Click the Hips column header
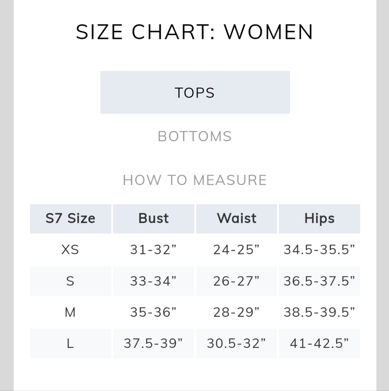 point(319,218)
